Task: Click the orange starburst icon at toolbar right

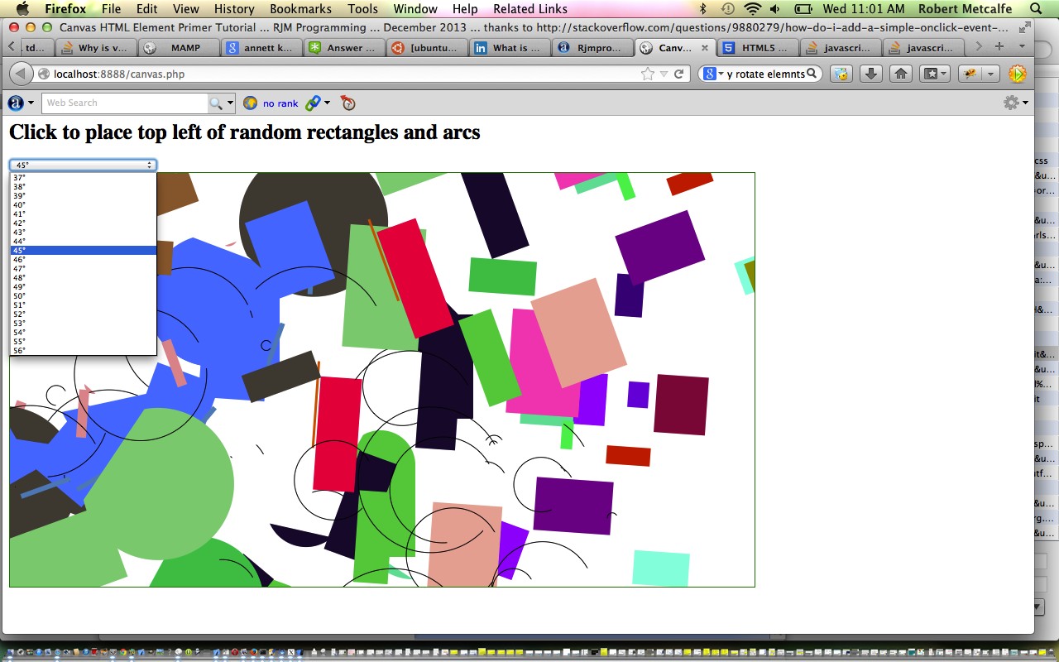Action: tap(1017, 74)
